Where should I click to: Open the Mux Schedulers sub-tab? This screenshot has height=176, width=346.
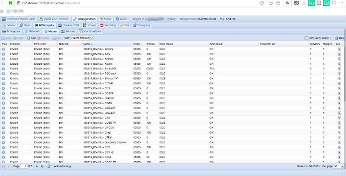pyautogui.click(x=90, y=31)
